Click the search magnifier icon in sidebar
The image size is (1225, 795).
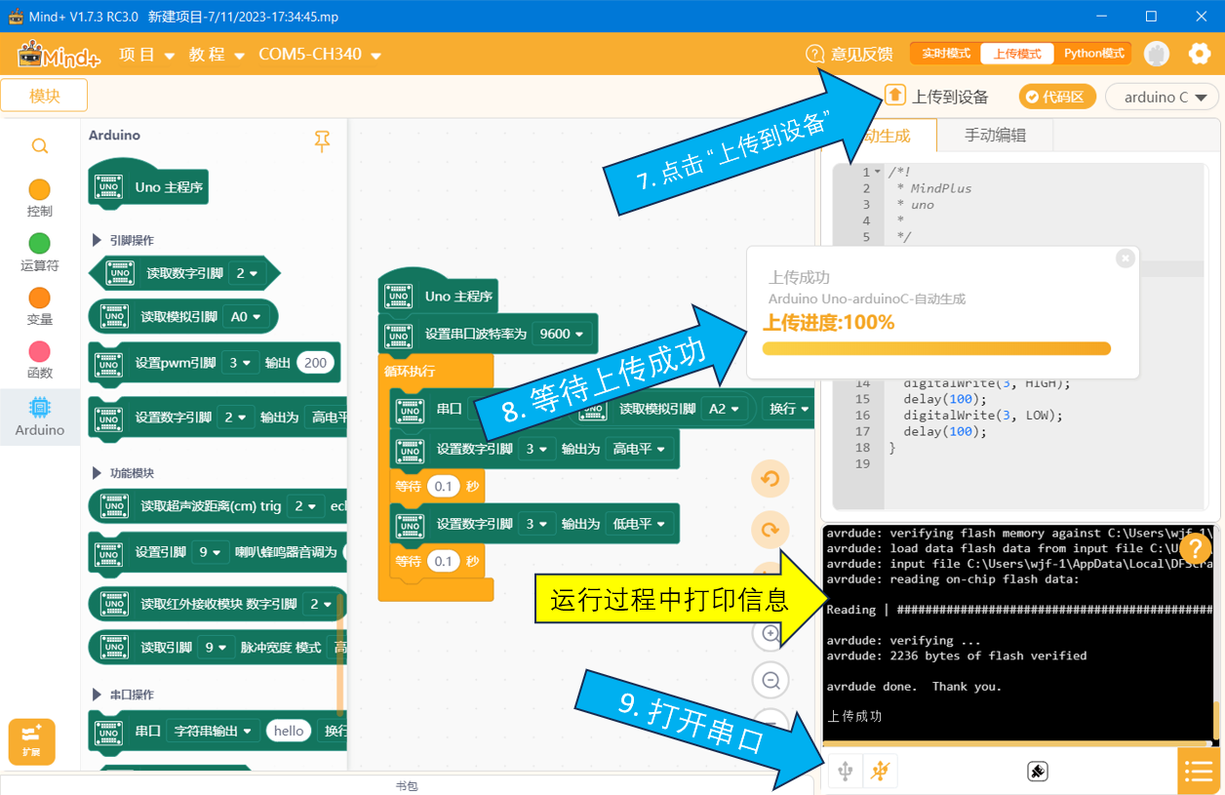[40, 146]
